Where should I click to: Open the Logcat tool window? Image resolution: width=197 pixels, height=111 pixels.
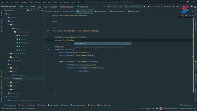[64, 105]
